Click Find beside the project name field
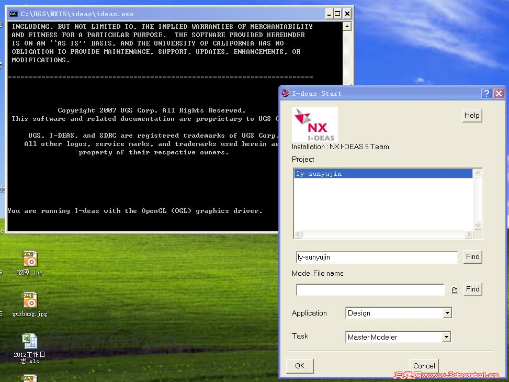Screen dimensions: 509x382 click(x=473, y=256)
